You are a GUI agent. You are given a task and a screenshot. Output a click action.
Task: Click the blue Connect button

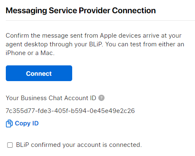point(39,73)
